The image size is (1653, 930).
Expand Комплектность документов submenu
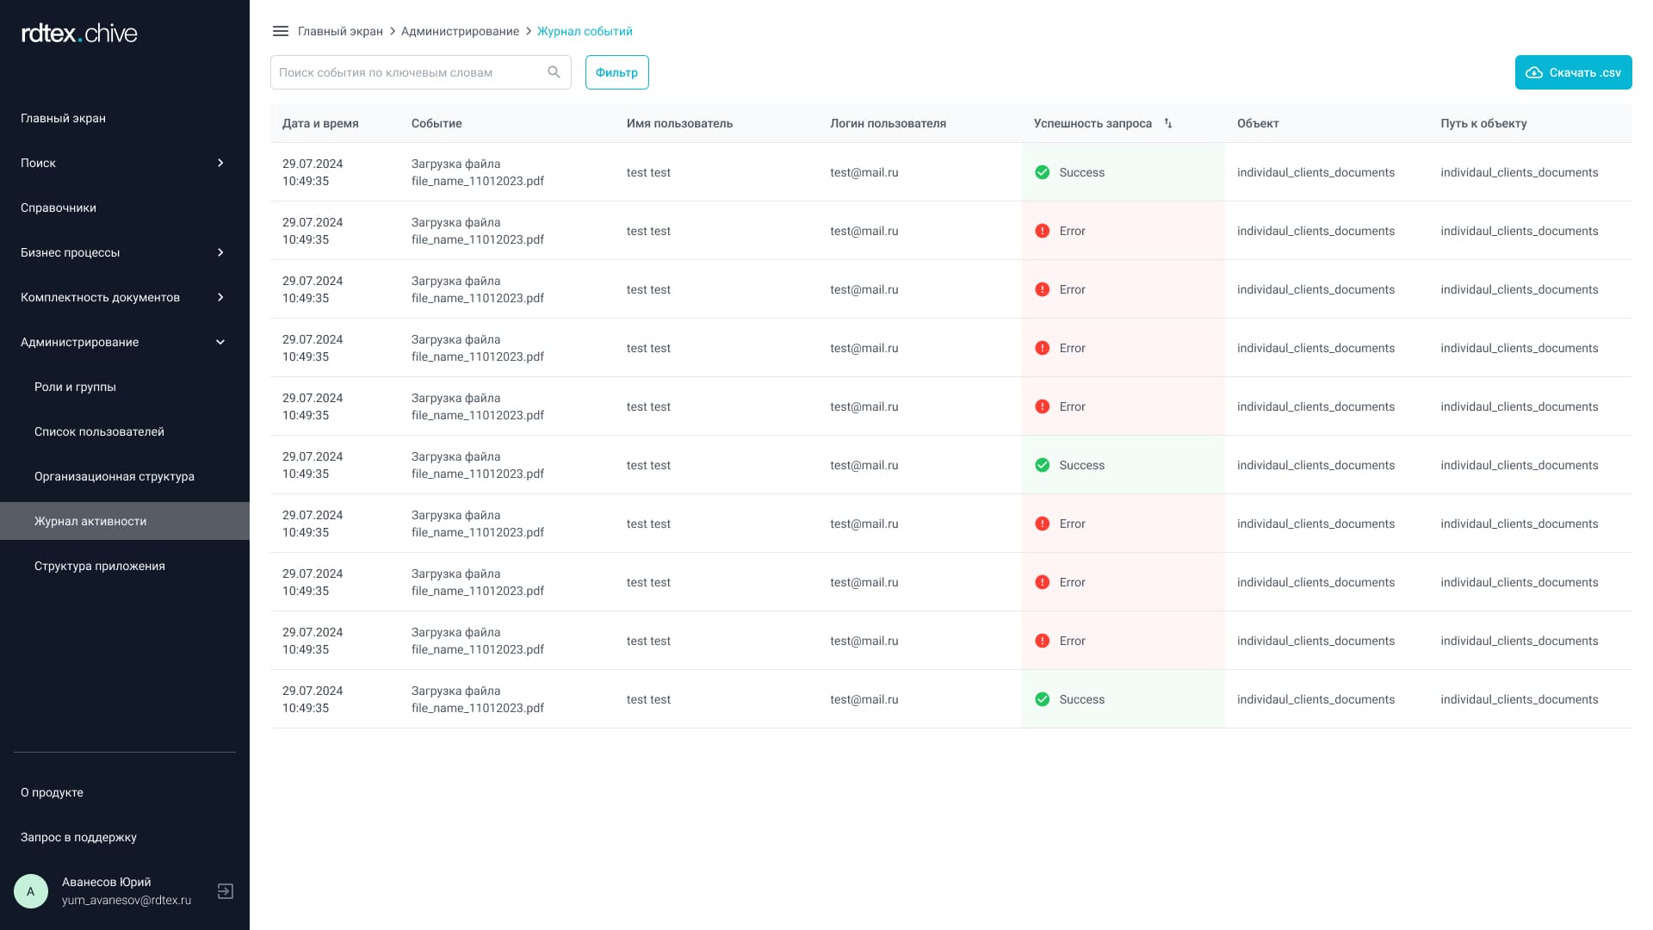220,297
